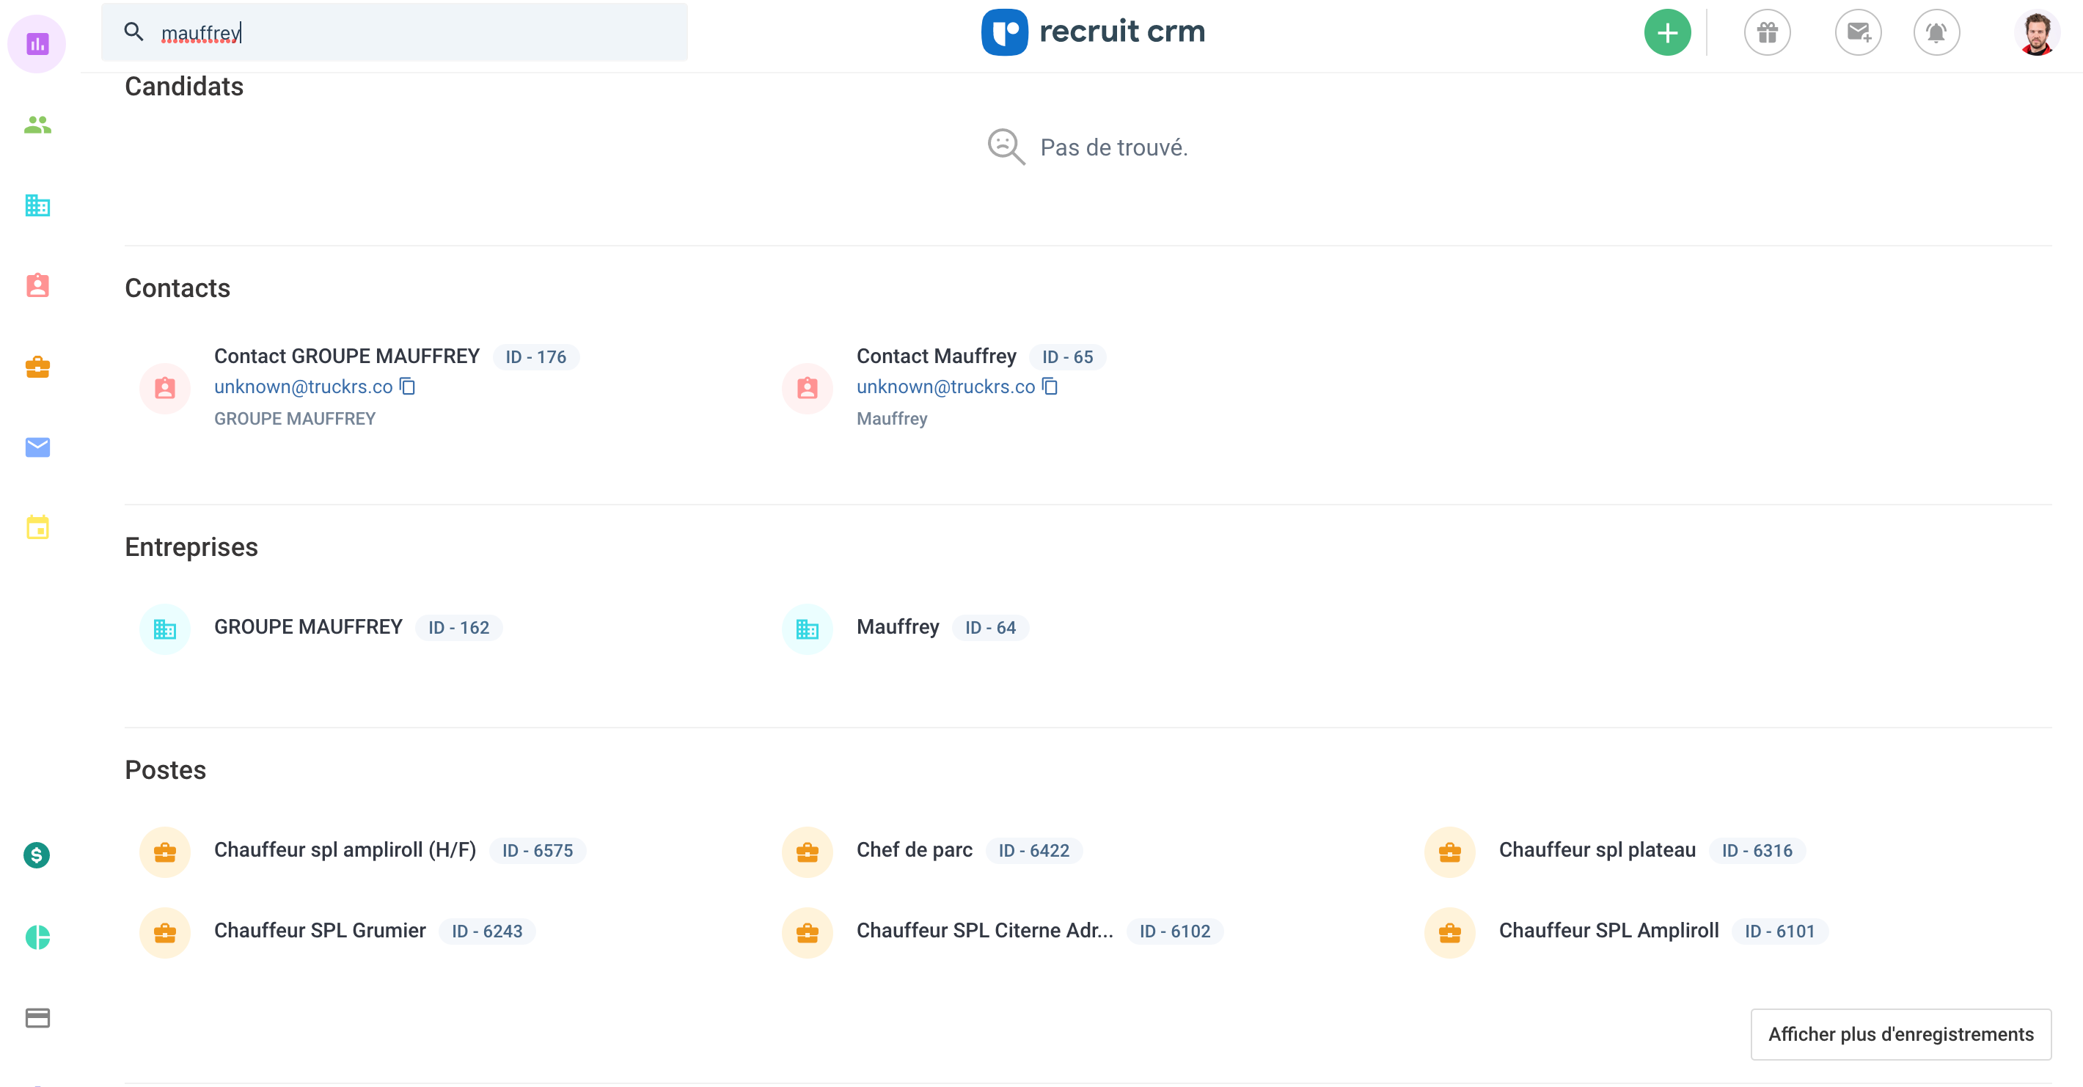Click company icon beside Mauffrey ID 64

pyautogui.click(x=807, y=629)
